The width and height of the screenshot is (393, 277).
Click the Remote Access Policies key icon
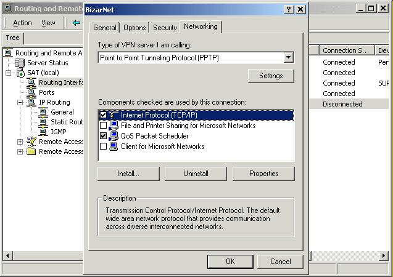(x=31, y=142)
